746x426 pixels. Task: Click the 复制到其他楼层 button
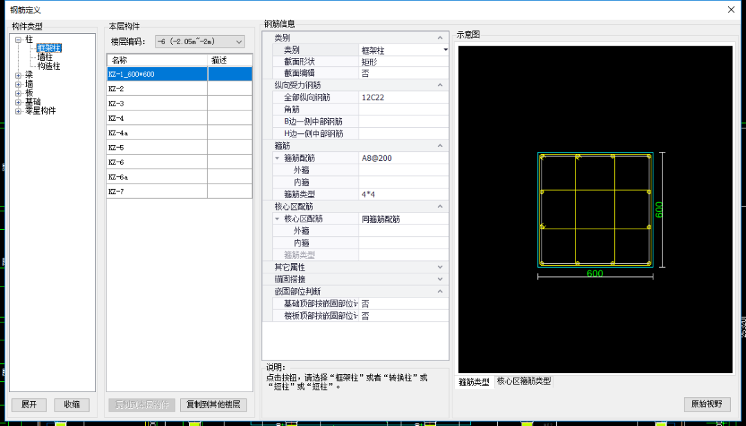213,405
